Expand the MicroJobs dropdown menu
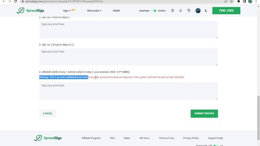This screenshot has height=146, width=260. tap(94, 11)
